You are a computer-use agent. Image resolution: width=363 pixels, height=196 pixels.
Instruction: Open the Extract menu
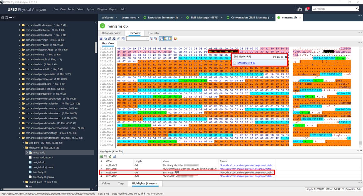pyautogui.click(x=80, y=9)
